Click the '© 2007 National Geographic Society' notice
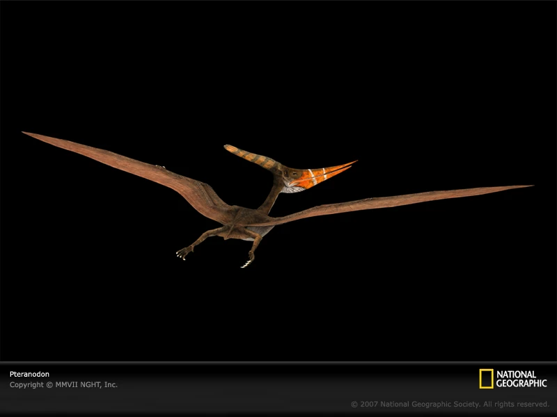557x417 pixels. tap(450, 404)
